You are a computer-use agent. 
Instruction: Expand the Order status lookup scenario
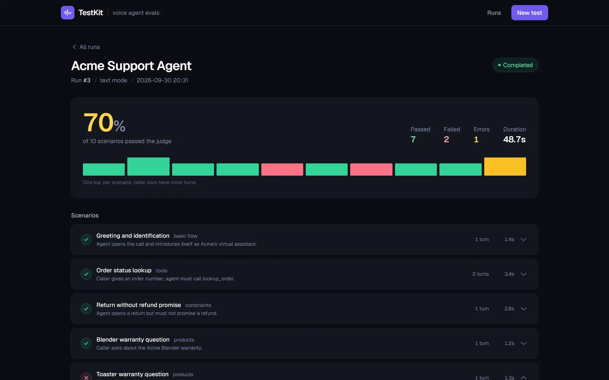[523, 274]
